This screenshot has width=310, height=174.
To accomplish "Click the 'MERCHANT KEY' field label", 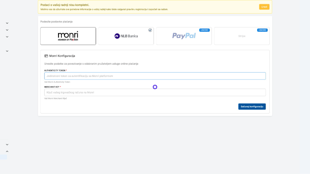I will click(x=52, y=87).
